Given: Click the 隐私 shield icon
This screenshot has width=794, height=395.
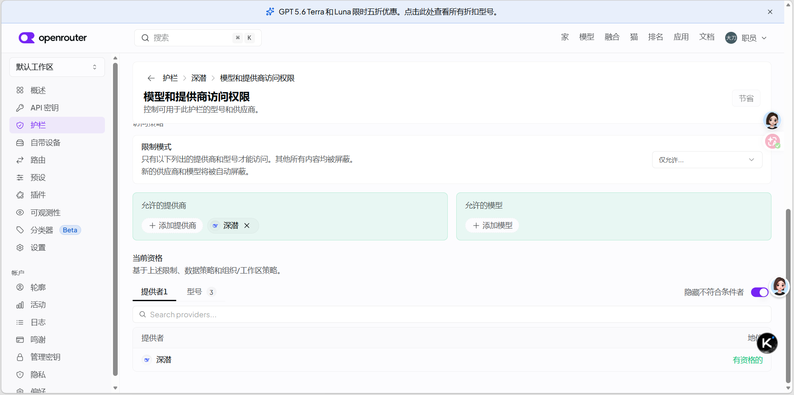Looking at the screenshot, I should click(20, 375).
